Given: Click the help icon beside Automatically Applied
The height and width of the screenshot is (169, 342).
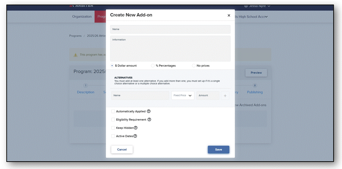Looking at the screenshot, I should pyautogui.click(x=148, y=111).
